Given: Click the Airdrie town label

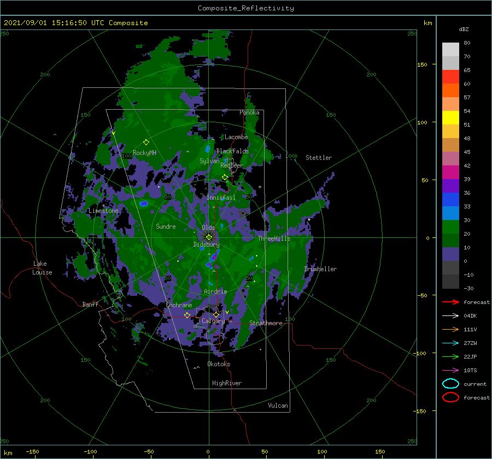Looking at the screenshot, I should click(x=215, y=291).
